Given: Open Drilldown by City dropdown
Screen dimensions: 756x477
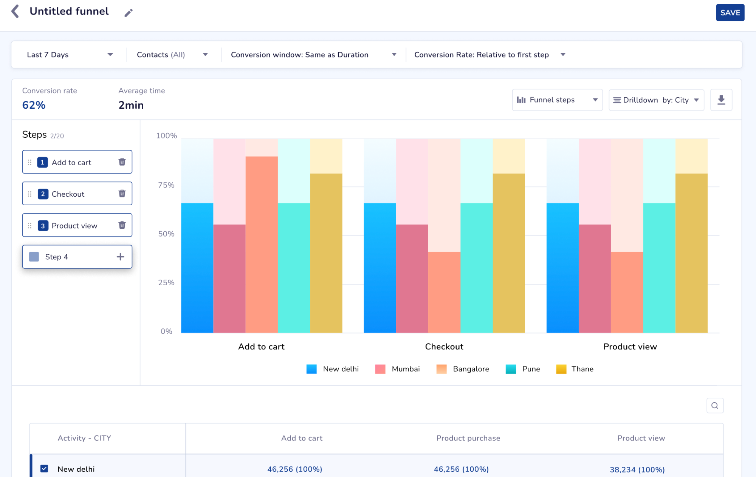Looking at the screenshot, I should (x=656, y=100).
